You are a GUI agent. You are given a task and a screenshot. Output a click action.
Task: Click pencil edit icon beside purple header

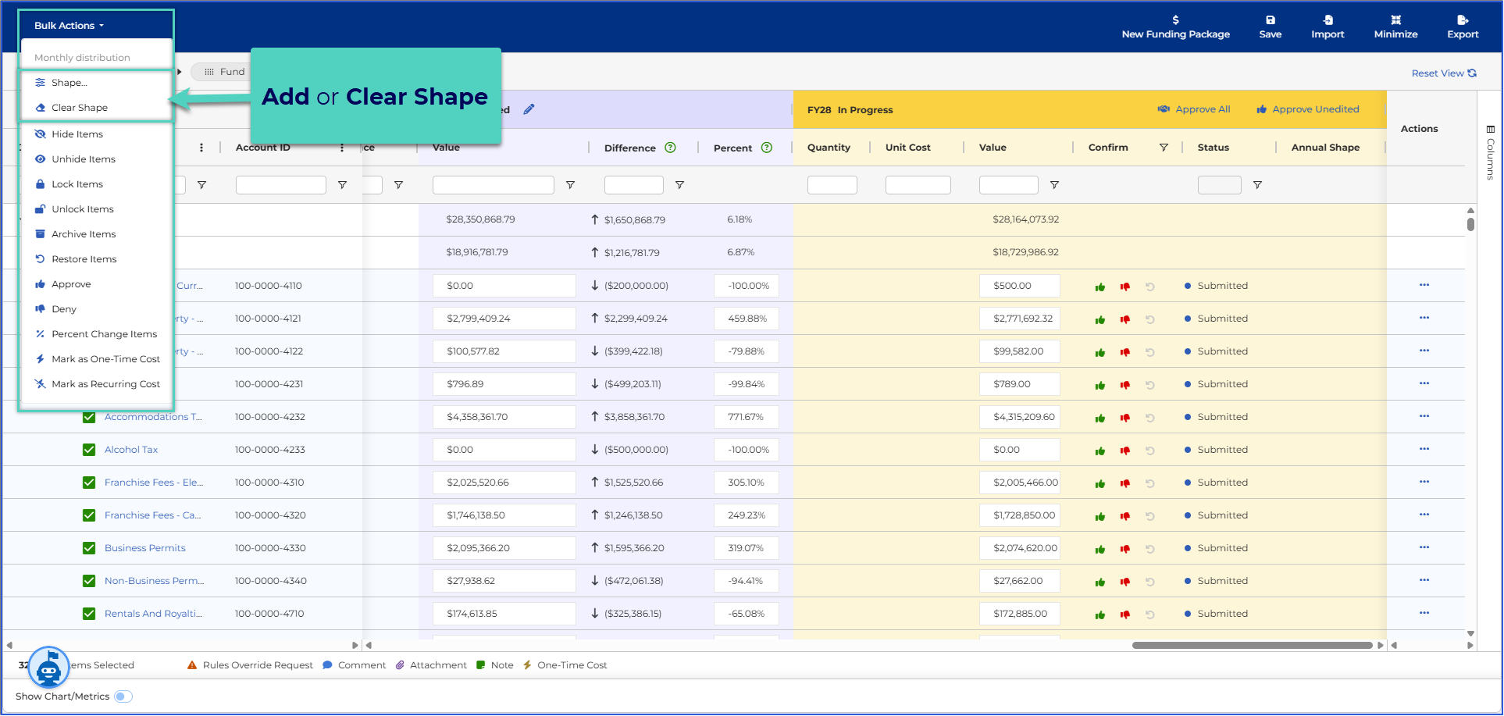(529, 109)
